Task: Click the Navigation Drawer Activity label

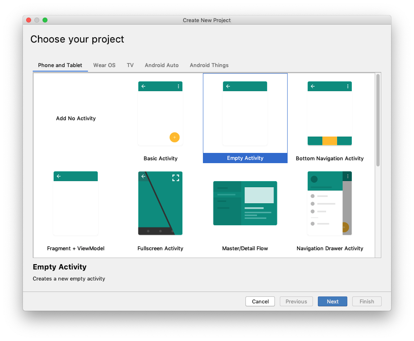Action: coord(330,248)
